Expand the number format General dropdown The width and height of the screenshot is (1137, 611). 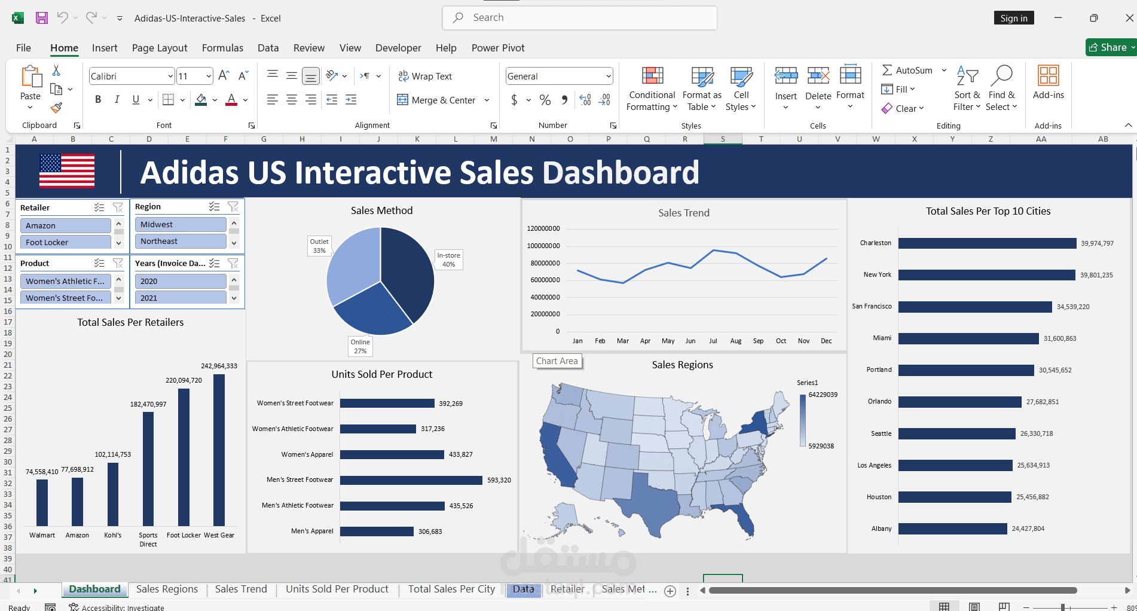click(x=609, y=76)
